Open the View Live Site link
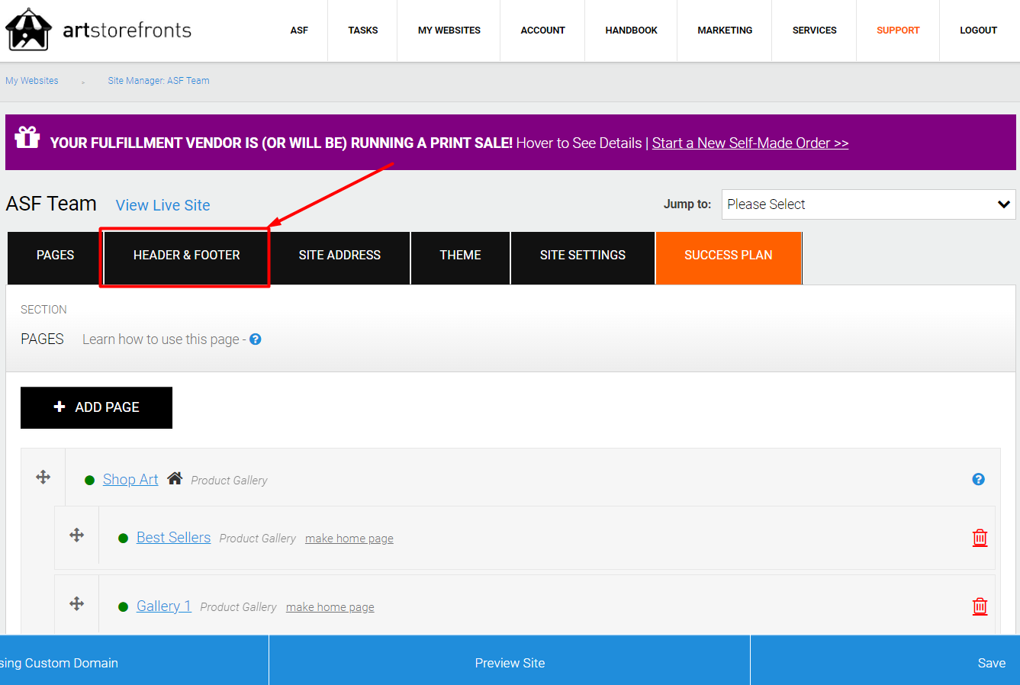 163,205
